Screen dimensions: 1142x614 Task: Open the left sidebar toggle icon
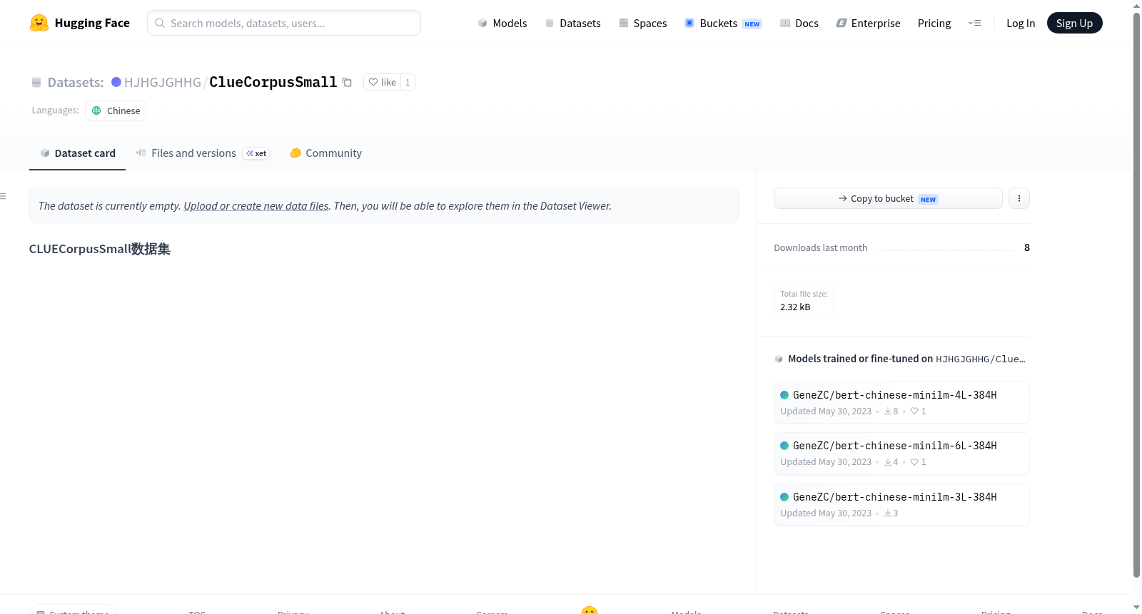(x=3, y=196)
